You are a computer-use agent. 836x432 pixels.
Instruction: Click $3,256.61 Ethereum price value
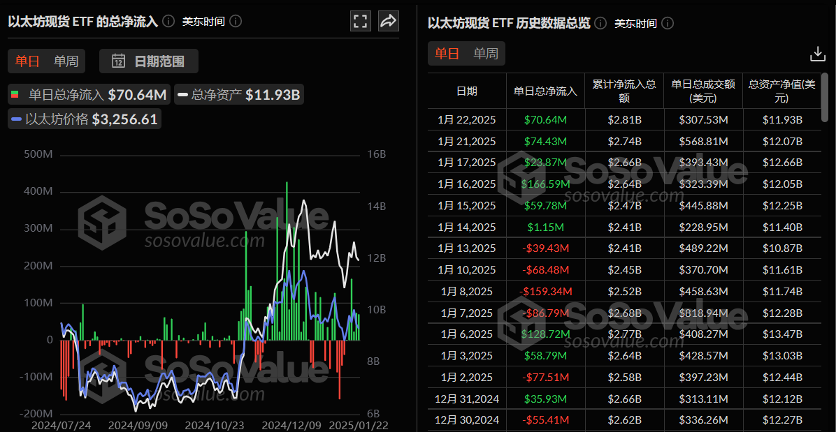click(x=124, y=119)
